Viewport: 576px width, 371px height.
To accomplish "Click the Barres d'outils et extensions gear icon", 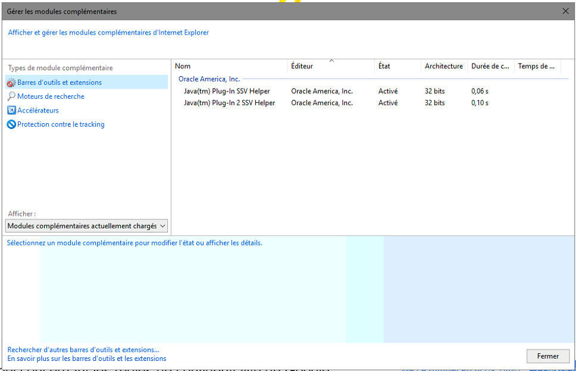I will (11, 83).
